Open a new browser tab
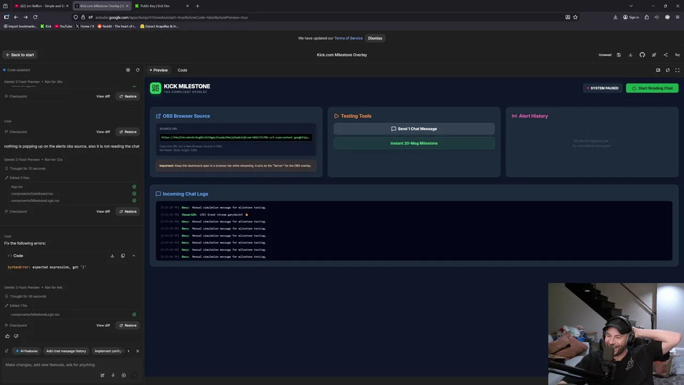Screen dimensions: 684x385 tap(197, 6)
